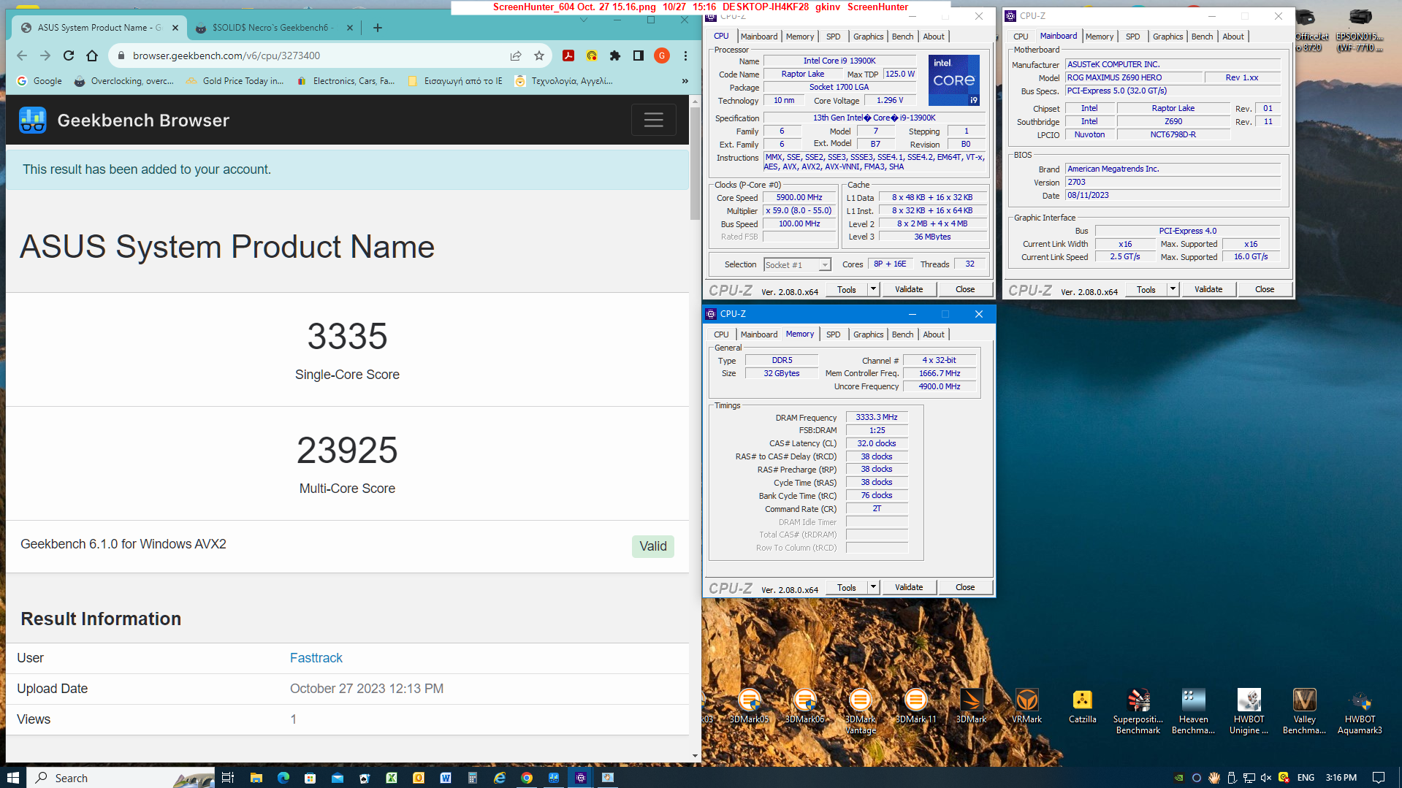Reload the Geekbench page
The image size is (1402, 788).
click(69, 56)
